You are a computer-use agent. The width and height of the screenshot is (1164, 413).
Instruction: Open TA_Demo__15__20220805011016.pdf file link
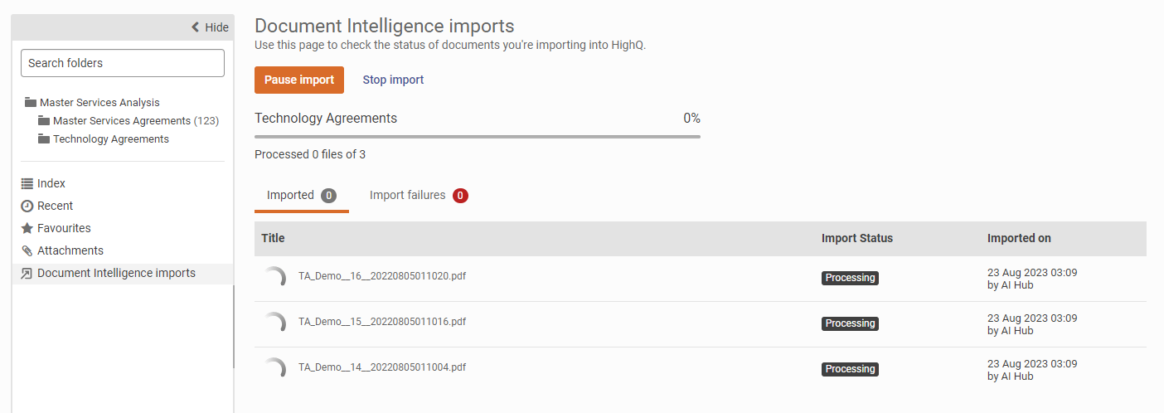tap(381, 322)
